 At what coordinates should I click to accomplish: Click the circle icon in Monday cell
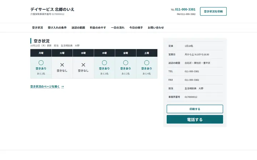(41, 63)
